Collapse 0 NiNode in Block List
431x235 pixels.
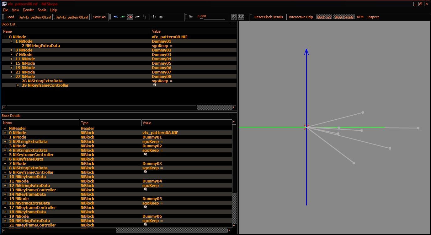pos(5,37)
